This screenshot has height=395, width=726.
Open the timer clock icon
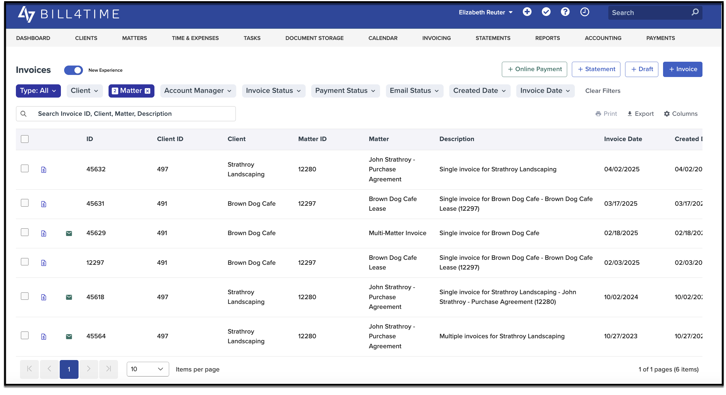tap(585, 12)
